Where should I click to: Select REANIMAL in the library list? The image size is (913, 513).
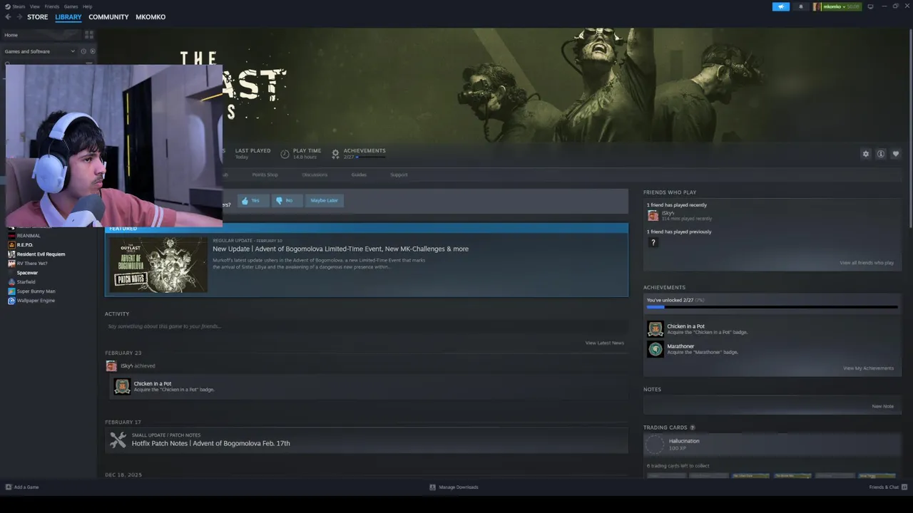29,236
